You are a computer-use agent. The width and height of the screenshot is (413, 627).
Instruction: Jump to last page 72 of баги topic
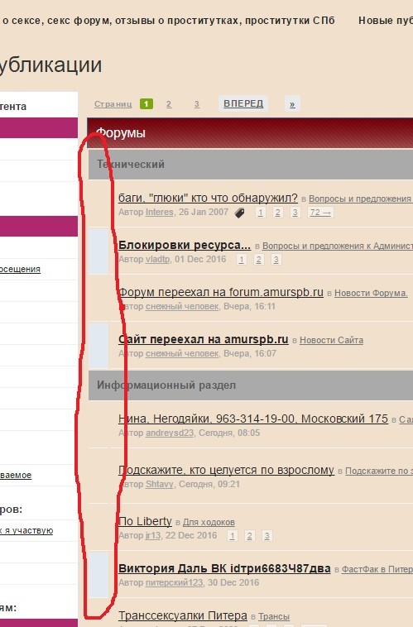(x=320, y=213)
